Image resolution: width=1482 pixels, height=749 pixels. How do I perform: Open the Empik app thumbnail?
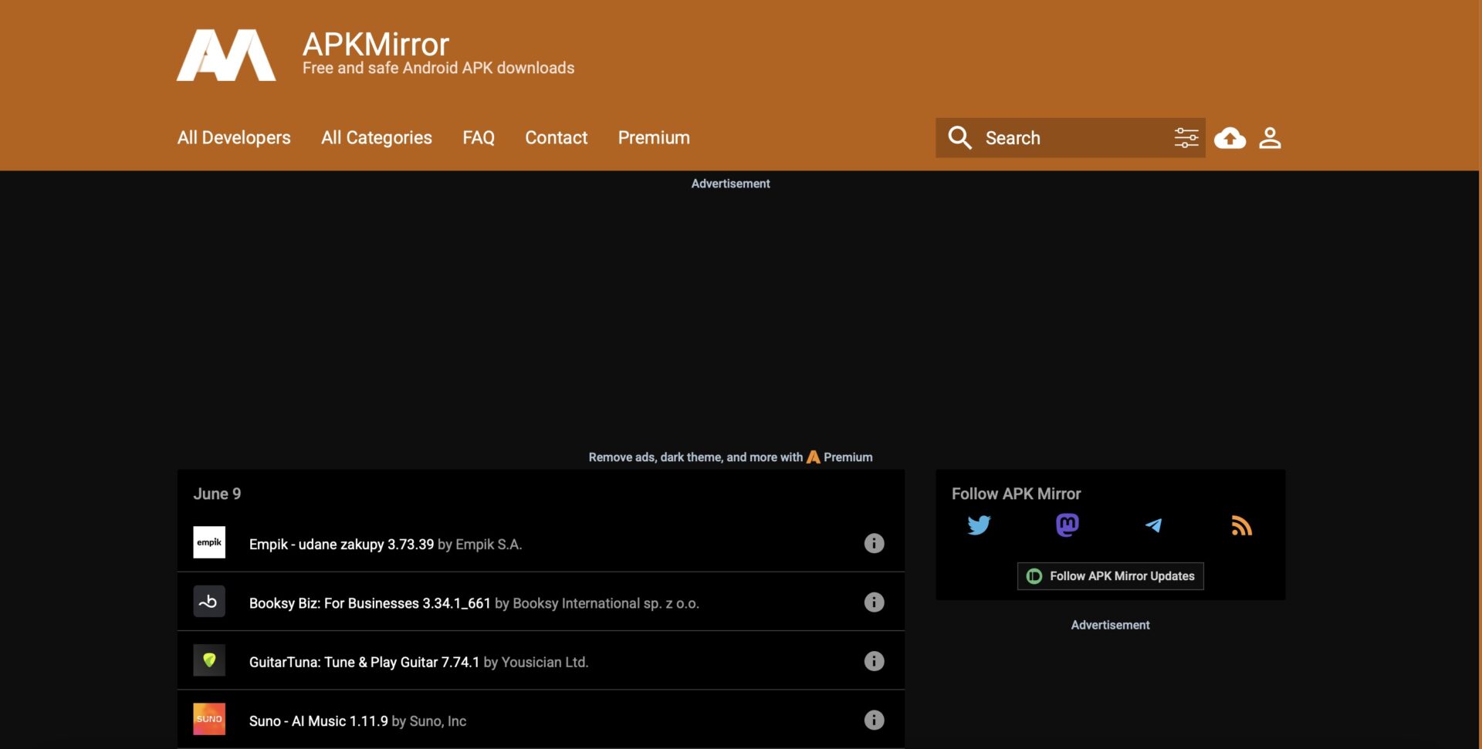pos(209,542)
